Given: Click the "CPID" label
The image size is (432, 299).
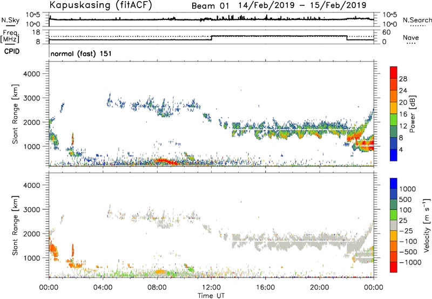Looking at the screenshot, I should pos(12,51).
